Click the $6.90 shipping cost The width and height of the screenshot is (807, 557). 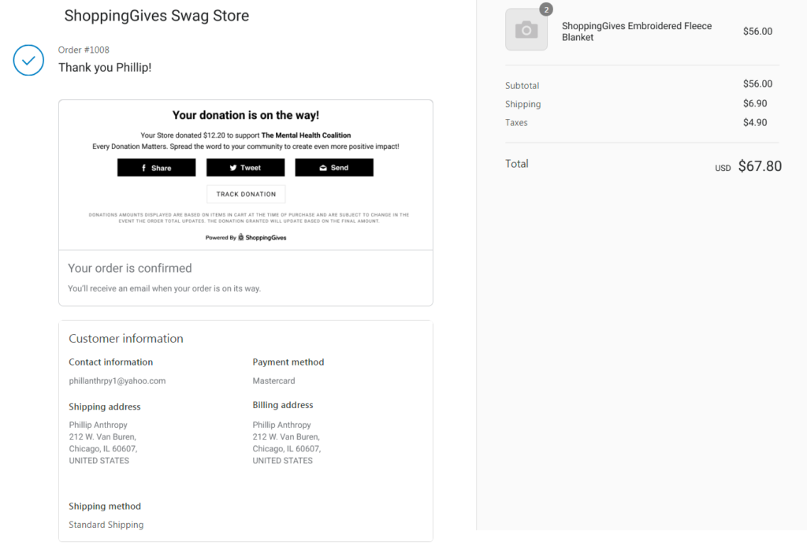point(755,103)
